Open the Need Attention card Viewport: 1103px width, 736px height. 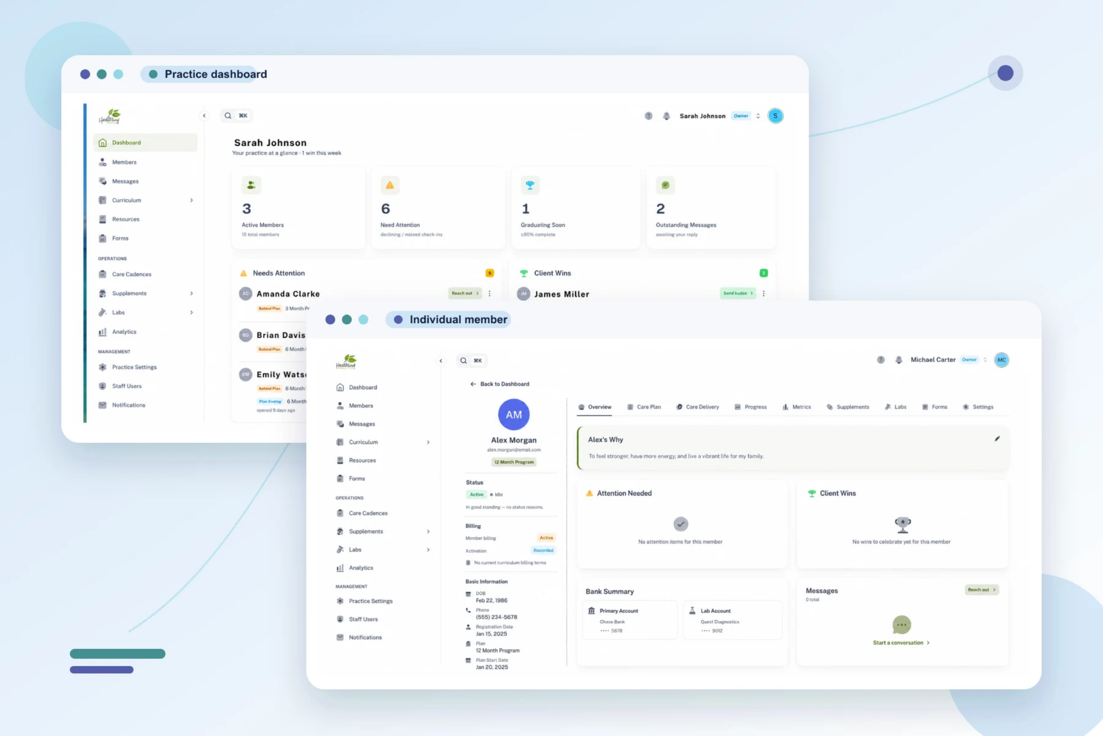pos(438,207)
